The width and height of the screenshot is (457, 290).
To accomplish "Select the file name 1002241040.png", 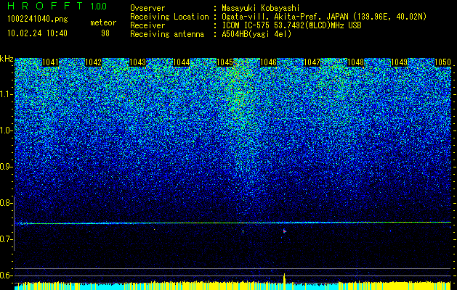I will click(x=38, y=20).
